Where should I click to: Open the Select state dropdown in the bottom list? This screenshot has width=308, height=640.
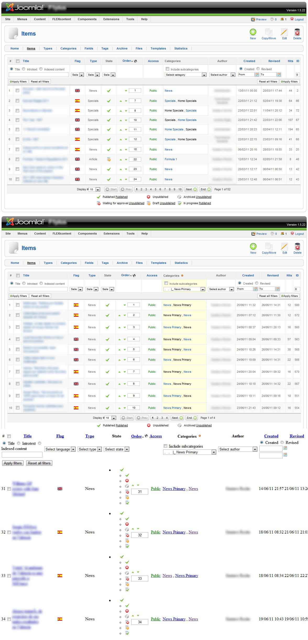pos(116,449)
